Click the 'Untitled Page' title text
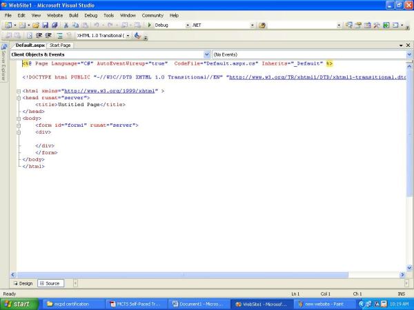The image size is (414, 310). pyautogui.click(x=79, y=105)
